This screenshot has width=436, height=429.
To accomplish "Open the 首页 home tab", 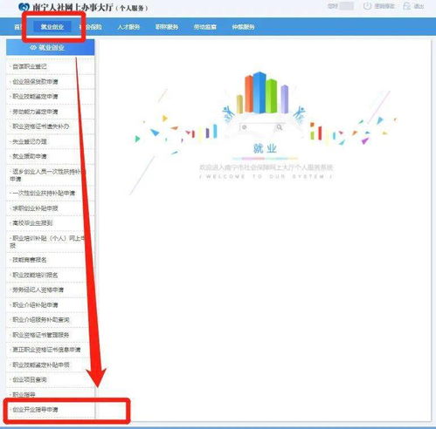I will 18,27.
